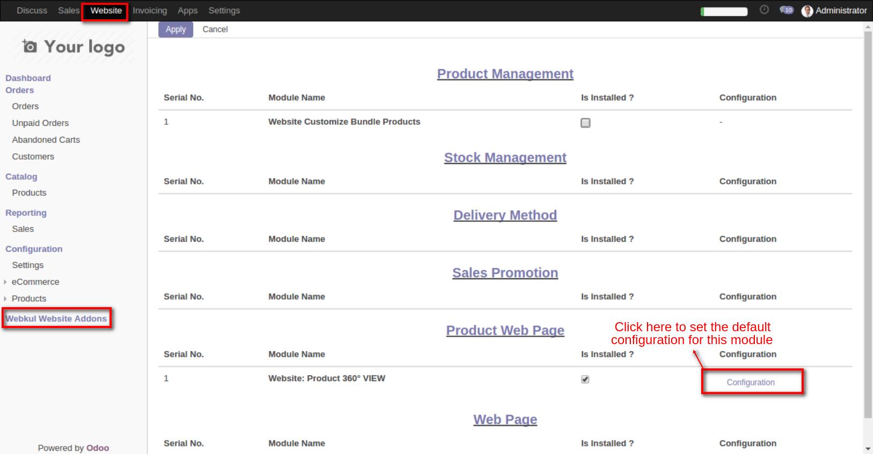This screenshot has height=454, width=873.
Task: Tick Website Customize Bundle Products checkbox
Action: coord(585,123)
